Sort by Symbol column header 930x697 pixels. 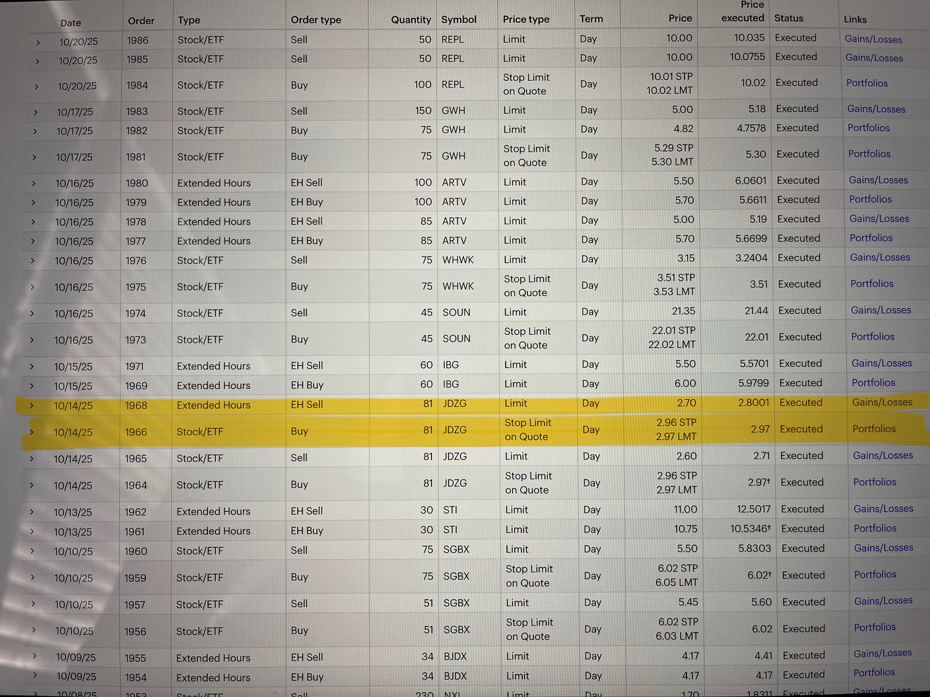coord(458,20)
